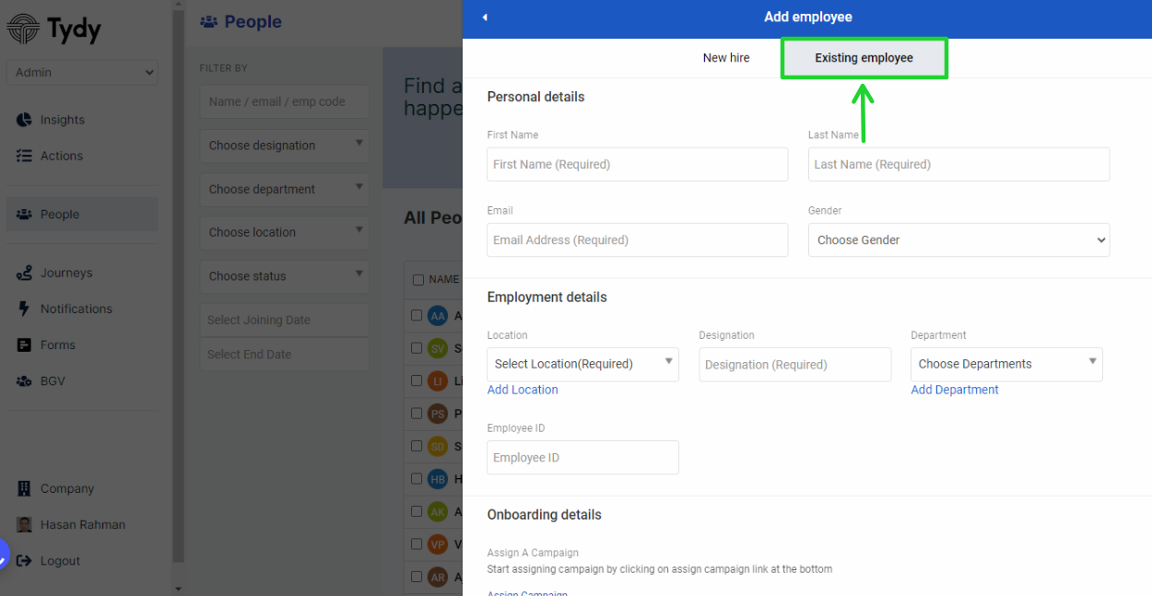Viewport: 1152px width, 596px height.
Task: Click the PS avatar in the people list
Action: pyautogui.click(x=438, y=414)
